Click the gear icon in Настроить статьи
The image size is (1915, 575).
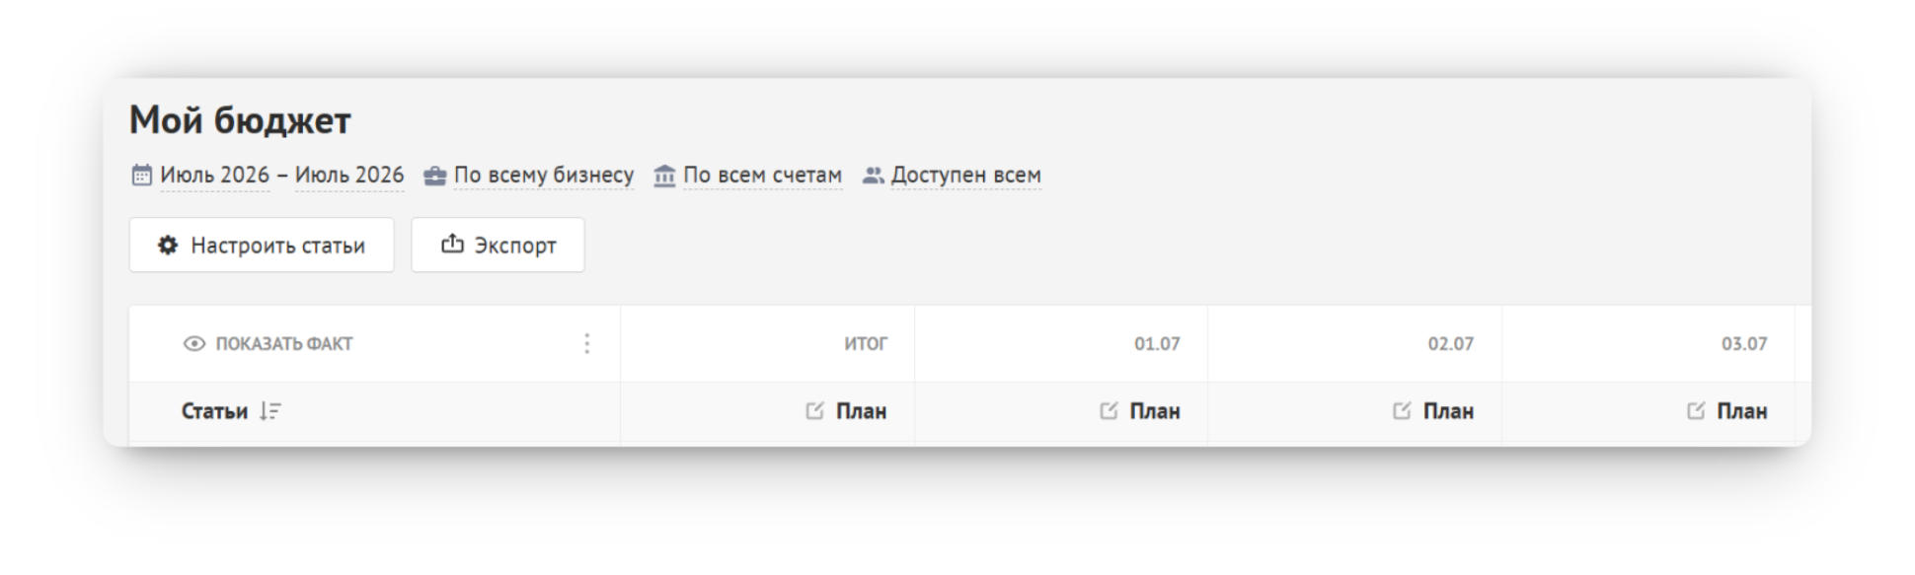(169, 245)
